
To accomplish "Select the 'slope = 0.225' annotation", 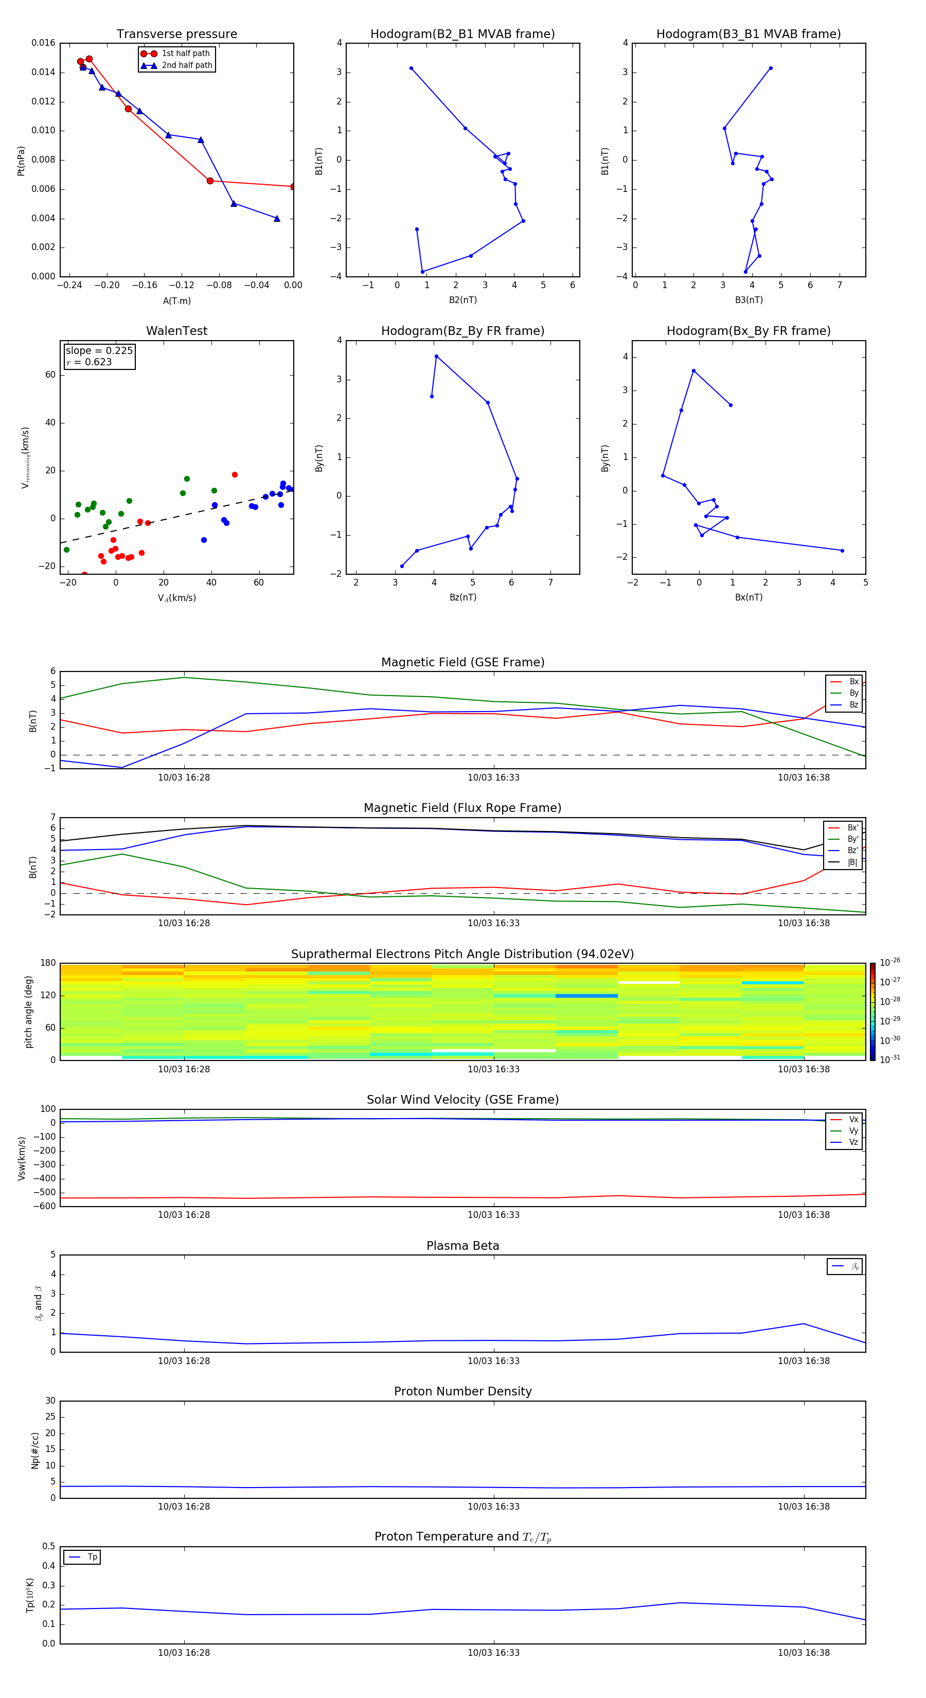I will (99, 351).
